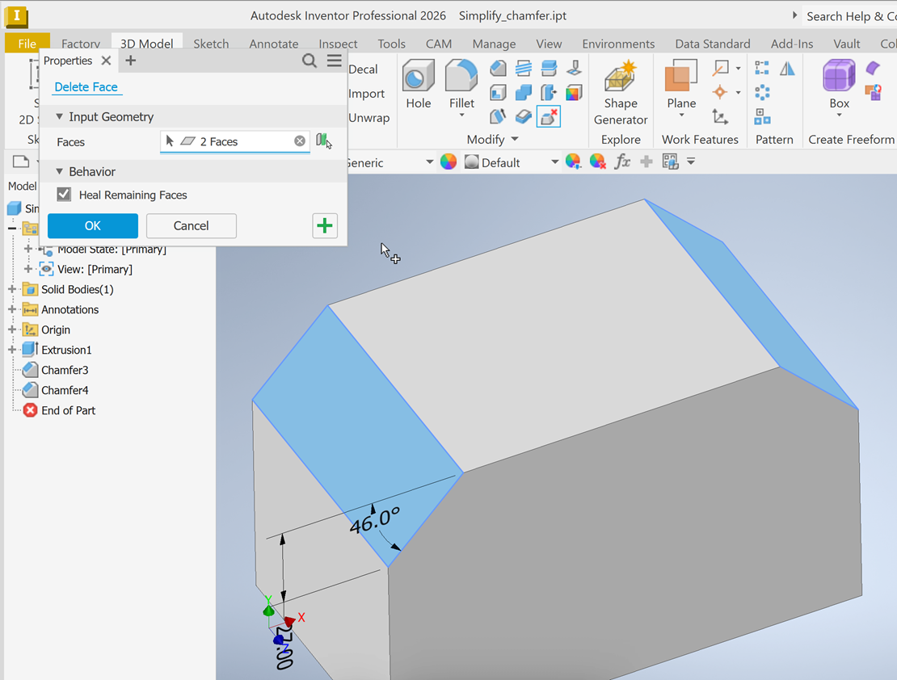This screenshot has width=897, height=680.
Task: Open the File menu
Action: 27,44
